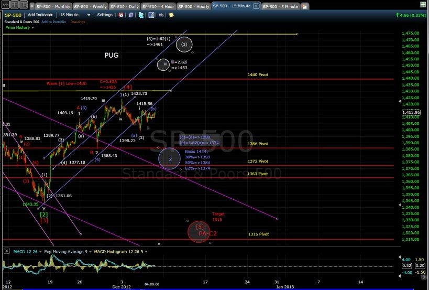Switch to SP-500 - 4 Hour tab
The width and height of the screenshot is (429, 290).
[158, 6]
